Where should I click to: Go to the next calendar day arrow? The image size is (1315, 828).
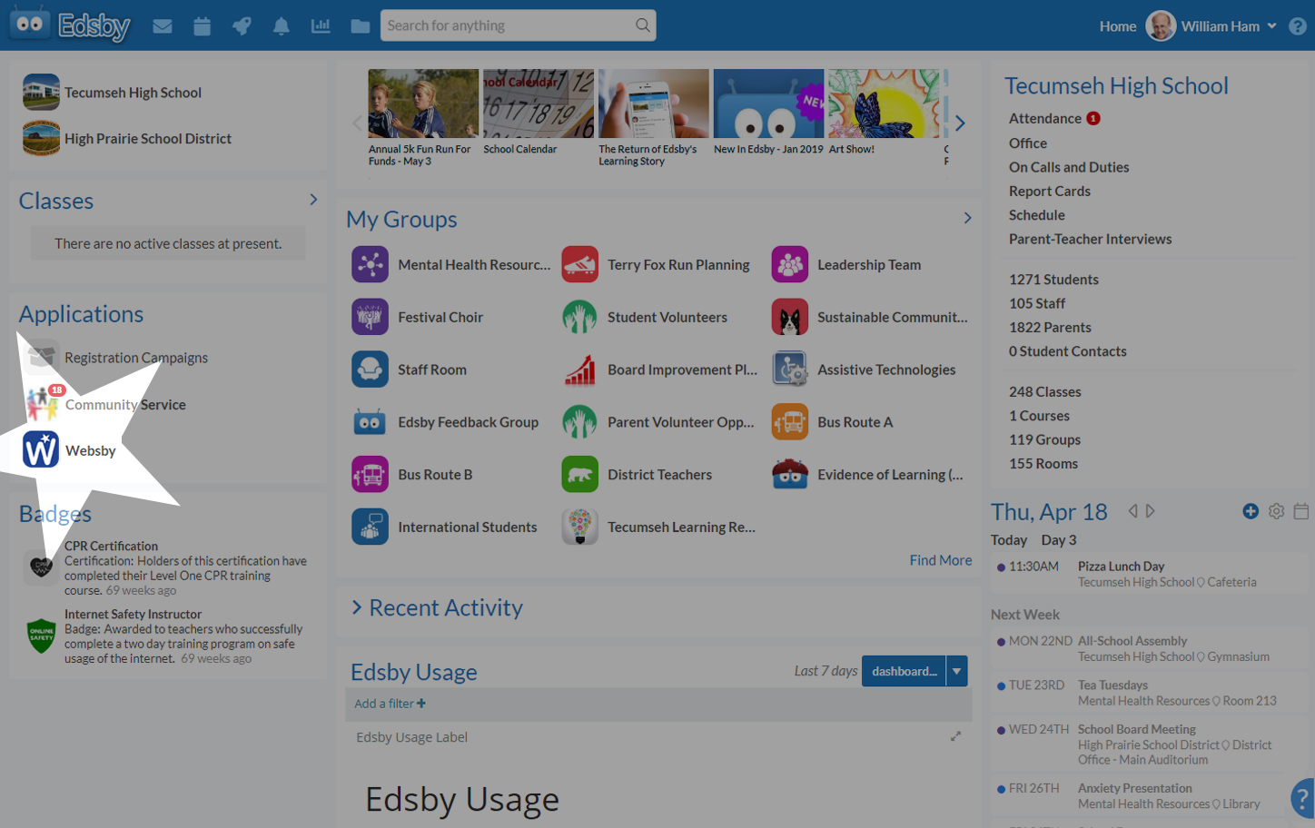pyautogui.click(x=1151, y=511)
